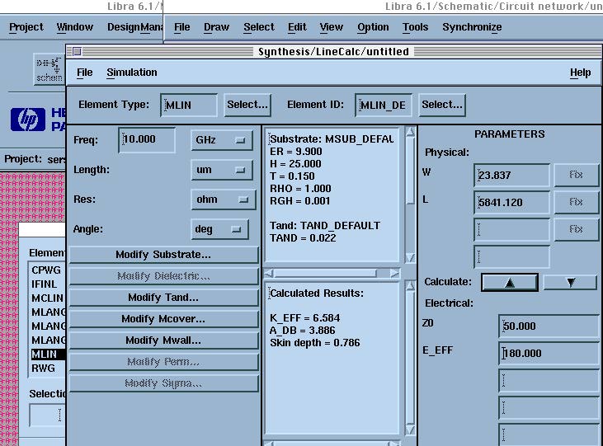
Task: Open the Length unit um dropdown
Action: coord(222,170)
